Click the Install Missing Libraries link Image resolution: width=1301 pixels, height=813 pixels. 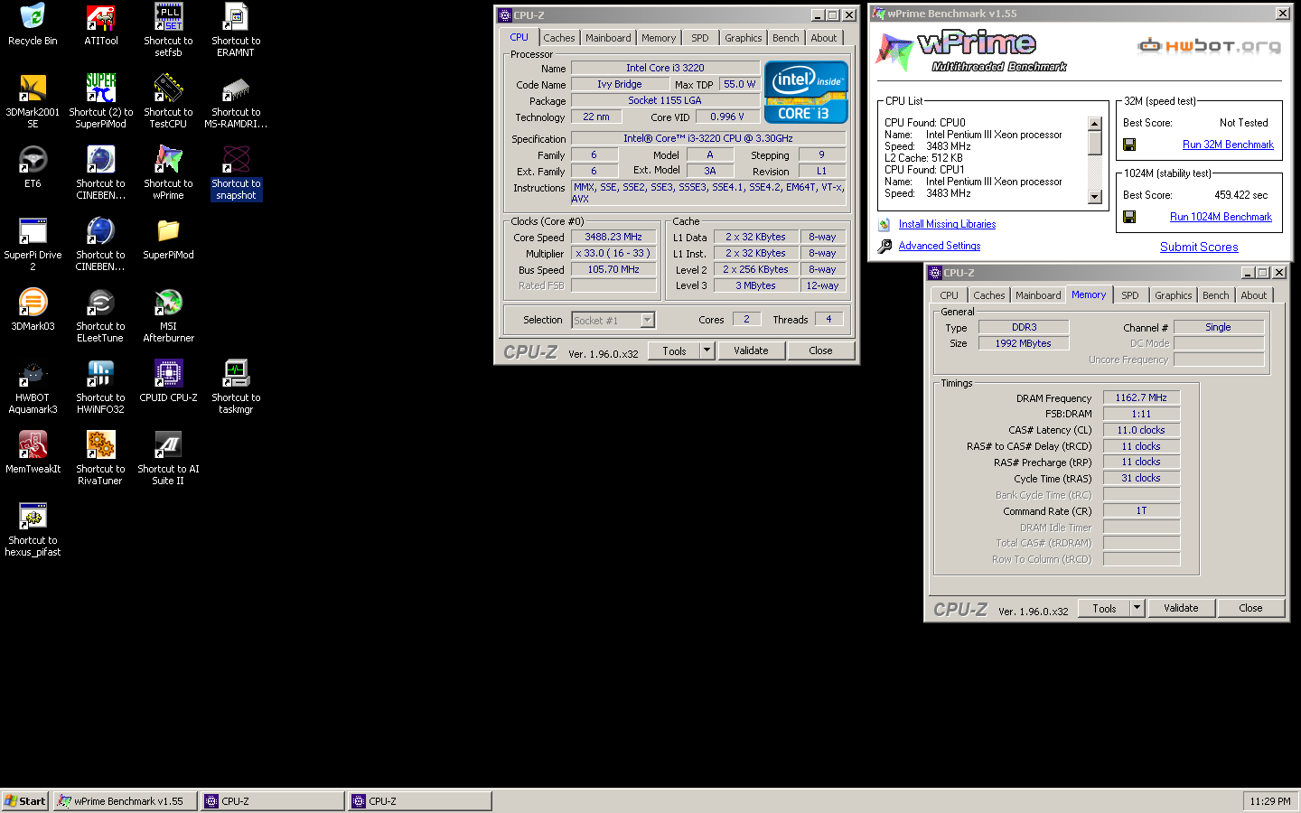947,224
